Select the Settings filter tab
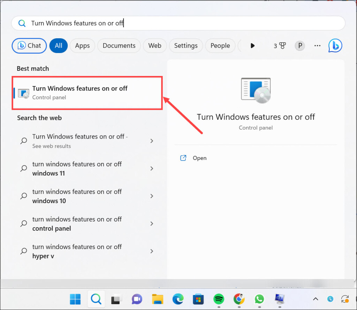 185,46
